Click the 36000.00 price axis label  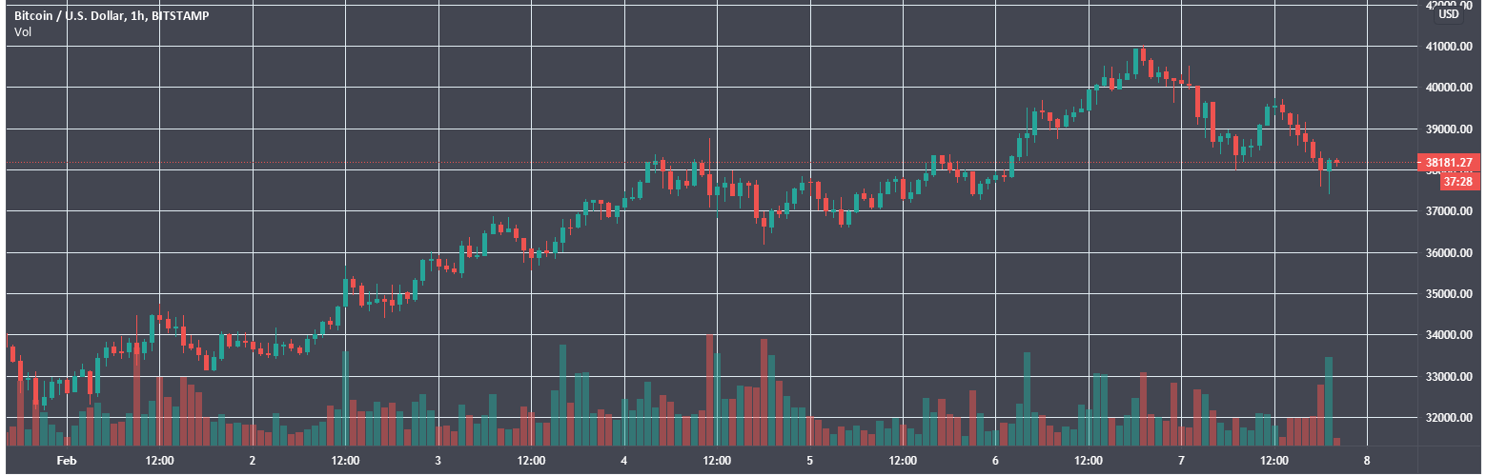(x=1447, y=253)
